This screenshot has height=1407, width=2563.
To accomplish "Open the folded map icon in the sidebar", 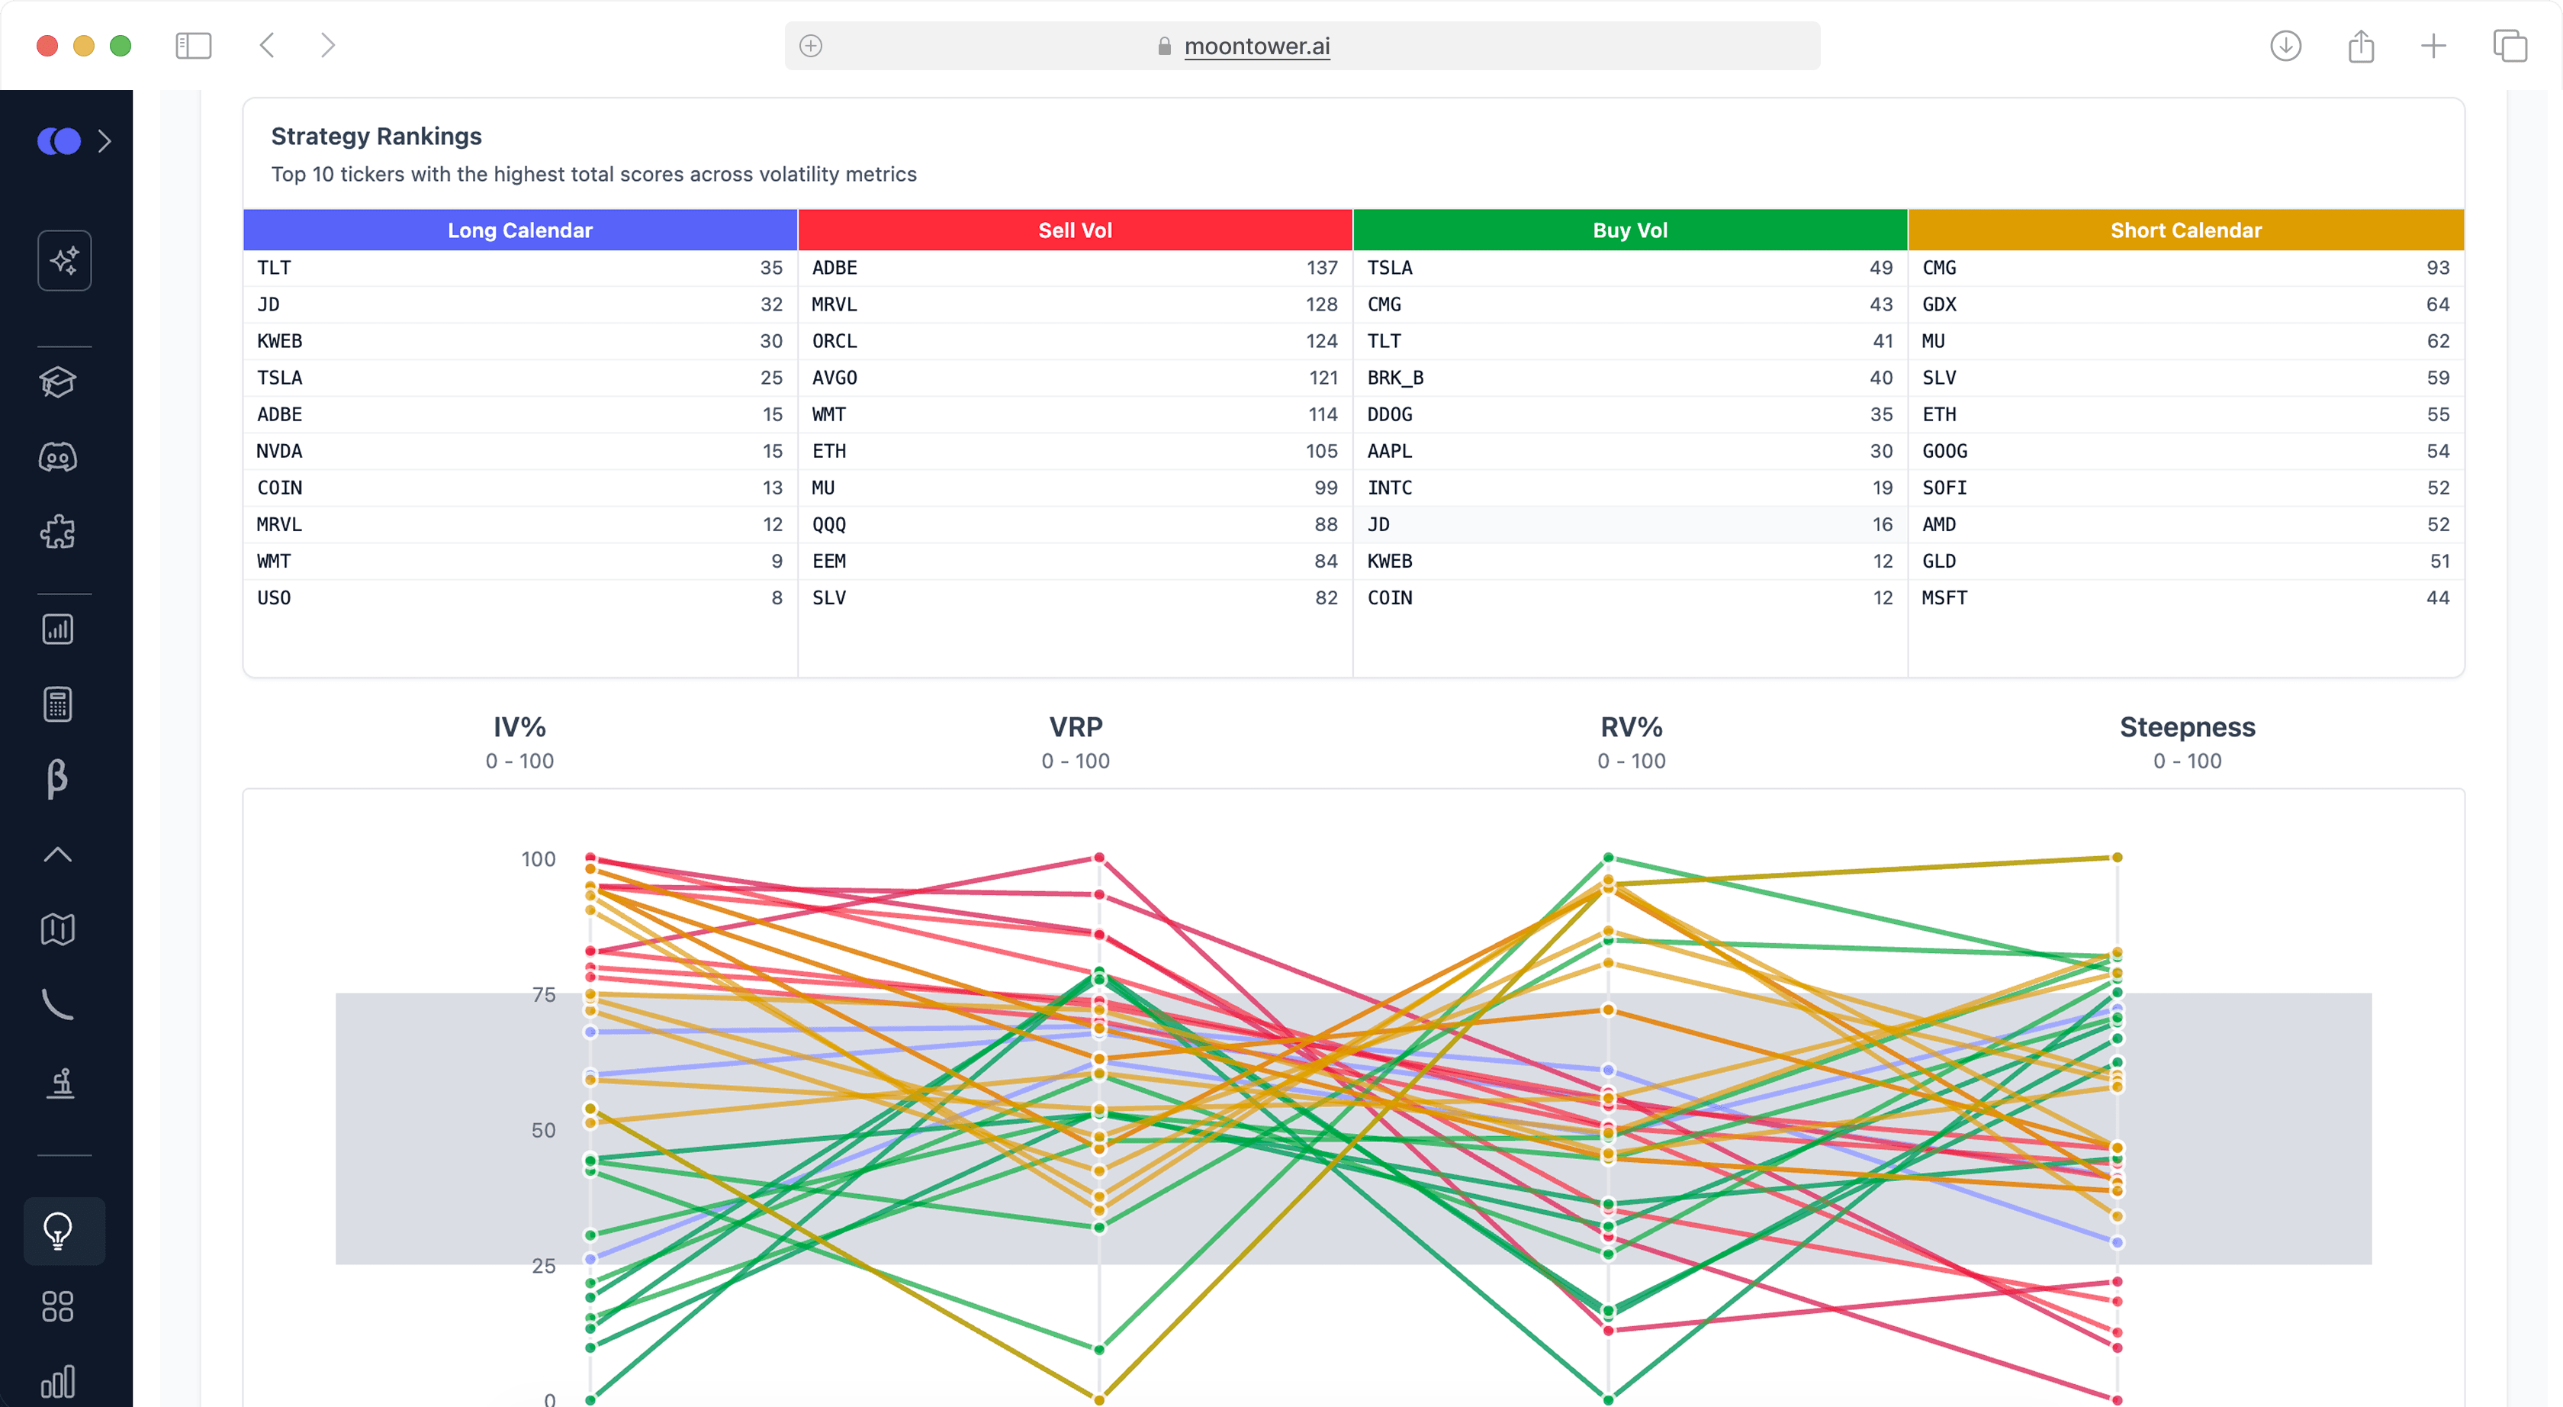I will (x=58, y=929).
